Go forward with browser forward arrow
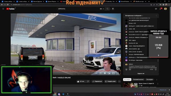The height and width of the screenshot is (96, 171). [x=5, y=5]
